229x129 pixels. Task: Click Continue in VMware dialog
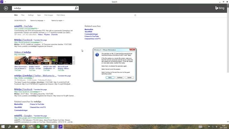pos(120,77)
